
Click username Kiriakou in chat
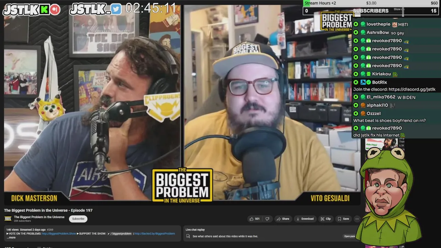[381, 74]
